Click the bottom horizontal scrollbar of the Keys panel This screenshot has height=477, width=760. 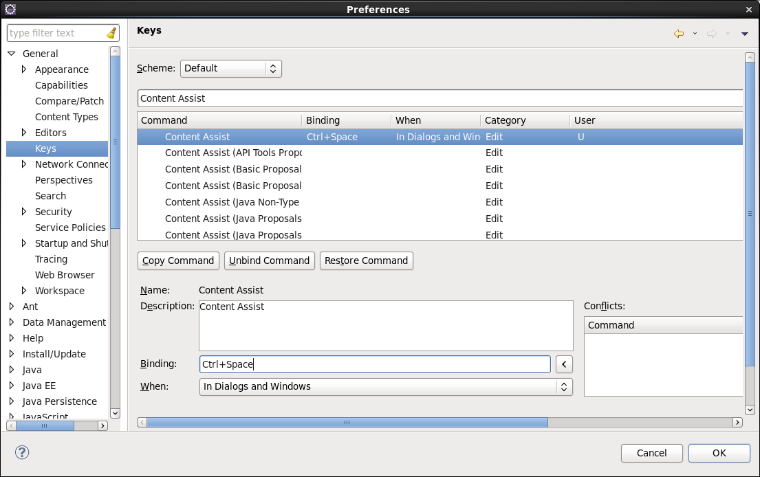[347, 422]
